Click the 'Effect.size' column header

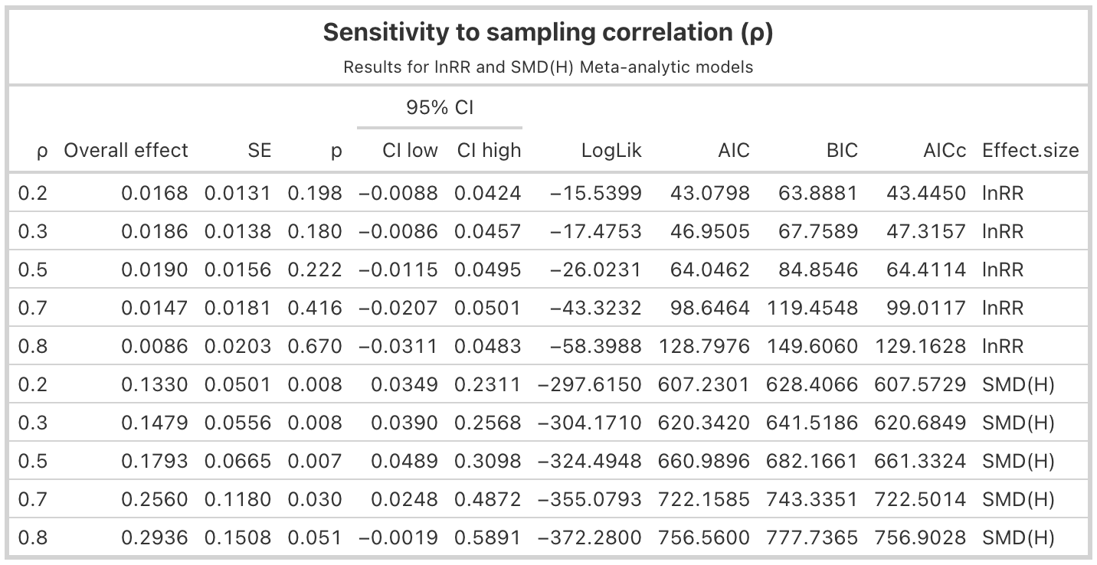click(x=1030, y=151)
